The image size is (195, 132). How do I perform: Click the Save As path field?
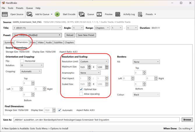coord(97,120)
